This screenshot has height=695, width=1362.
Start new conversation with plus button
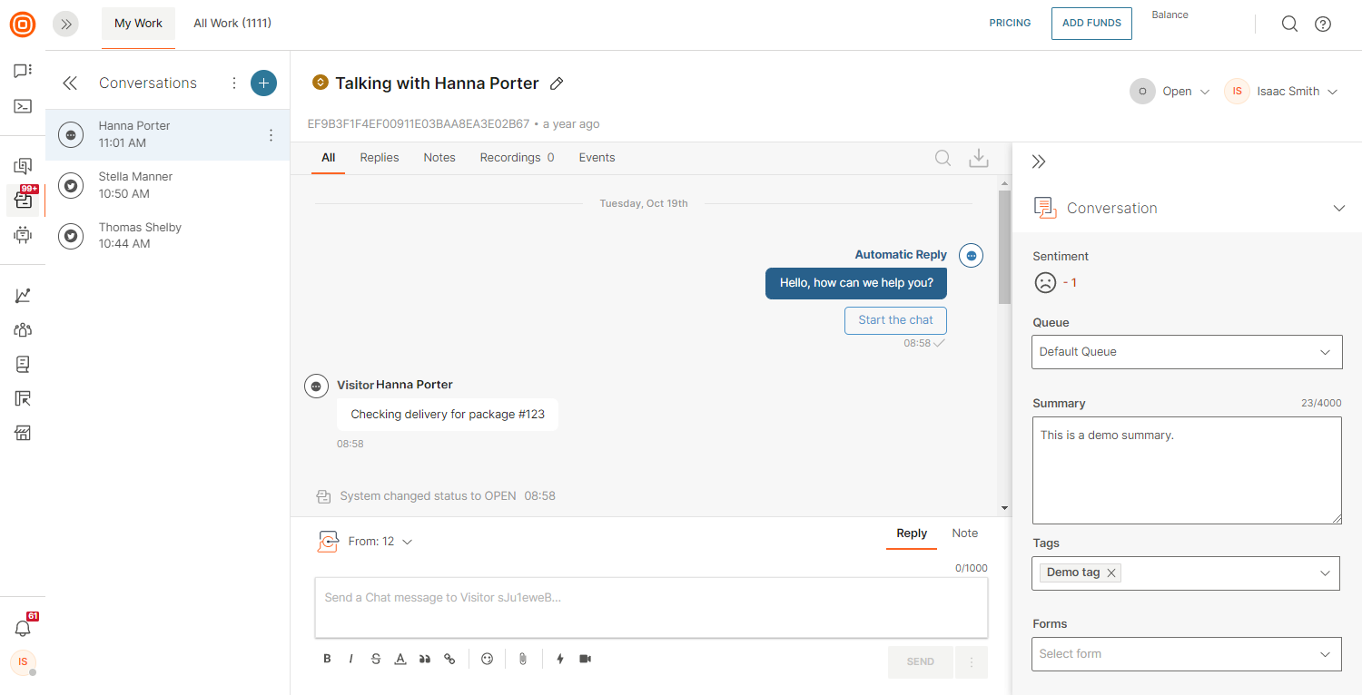click(x=263, y=83)
